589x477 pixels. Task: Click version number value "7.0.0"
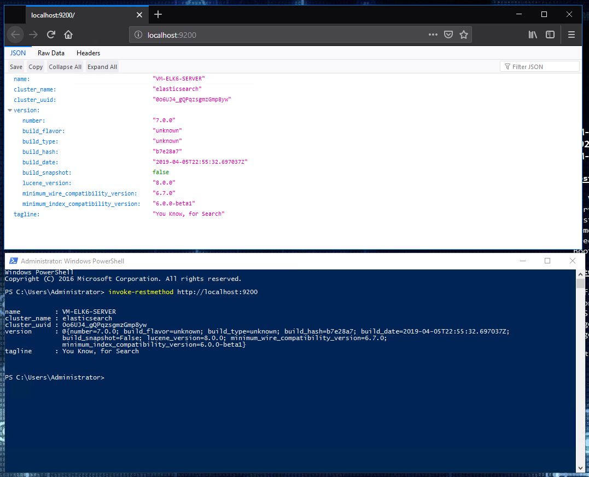164,120
